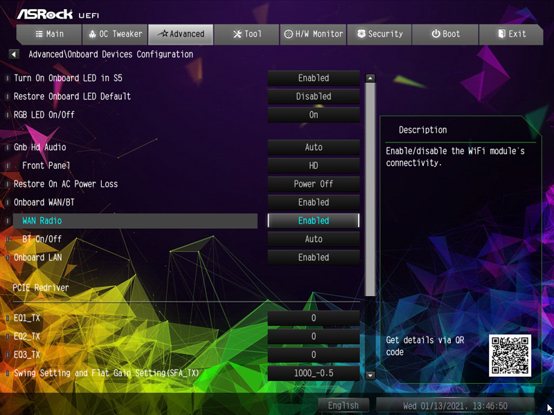Toggle Onboard WAN/BT Enabled value
The image size is (554, 415).
click(x=314, y=202)
